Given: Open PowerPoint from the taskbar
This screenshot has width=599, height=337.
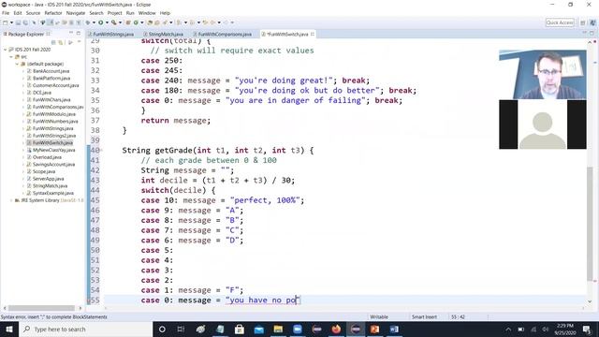Looking at the screenshot, I should [374, 329].
